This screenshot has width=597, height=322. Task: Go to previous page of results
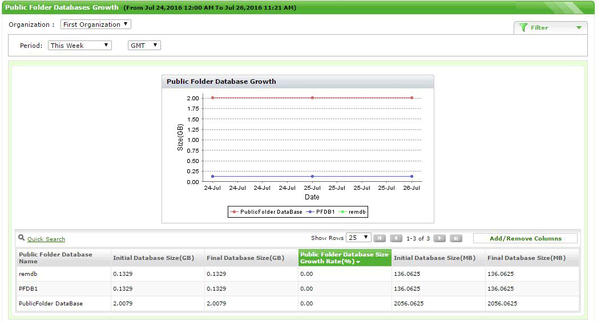[396, 238]
